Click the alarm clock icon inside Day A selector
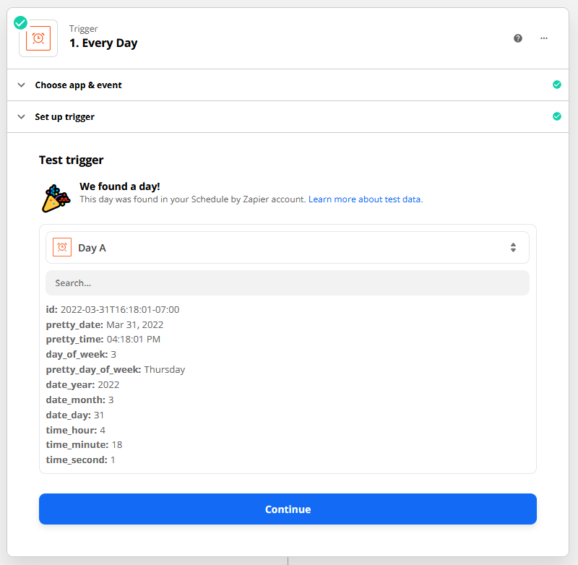The image size is (578, 565). [62, 247]
